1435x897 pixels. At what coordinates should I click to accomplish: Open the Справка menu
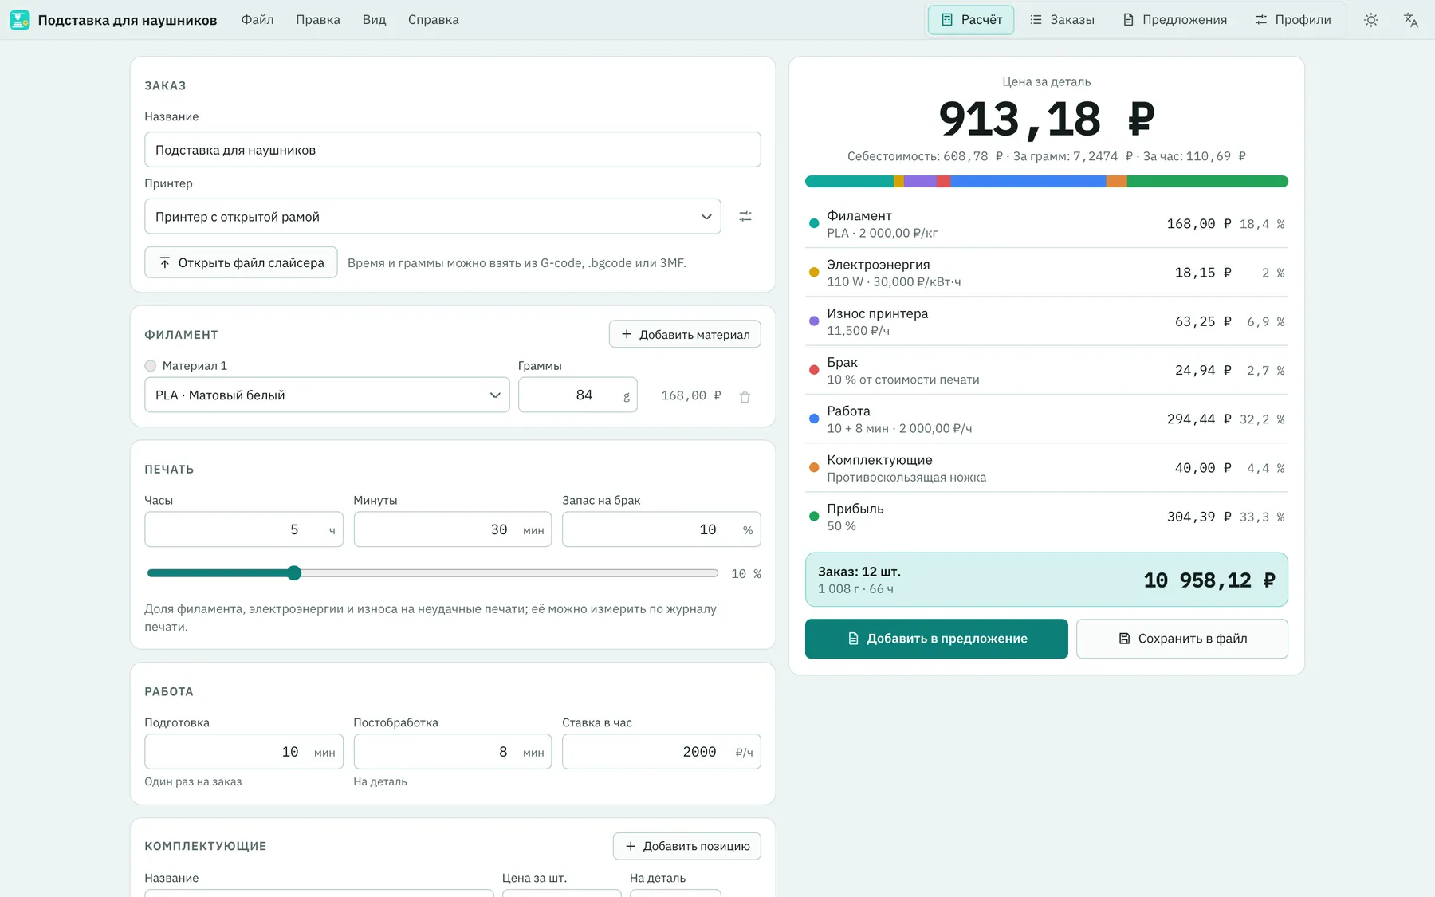point(434,20)
